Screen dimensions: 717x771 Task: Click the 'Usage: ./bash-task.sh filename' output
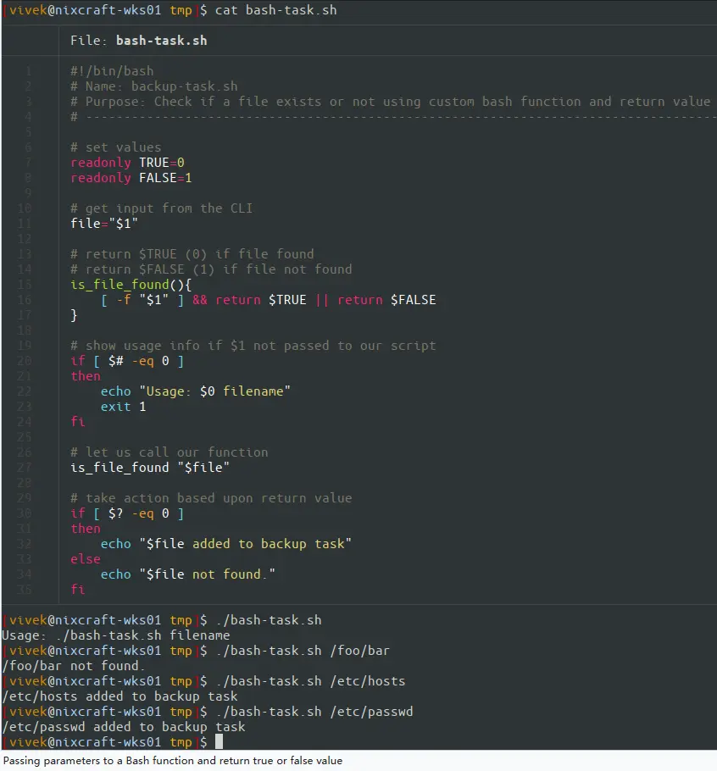pyautogui.click(x=116, y=635)
